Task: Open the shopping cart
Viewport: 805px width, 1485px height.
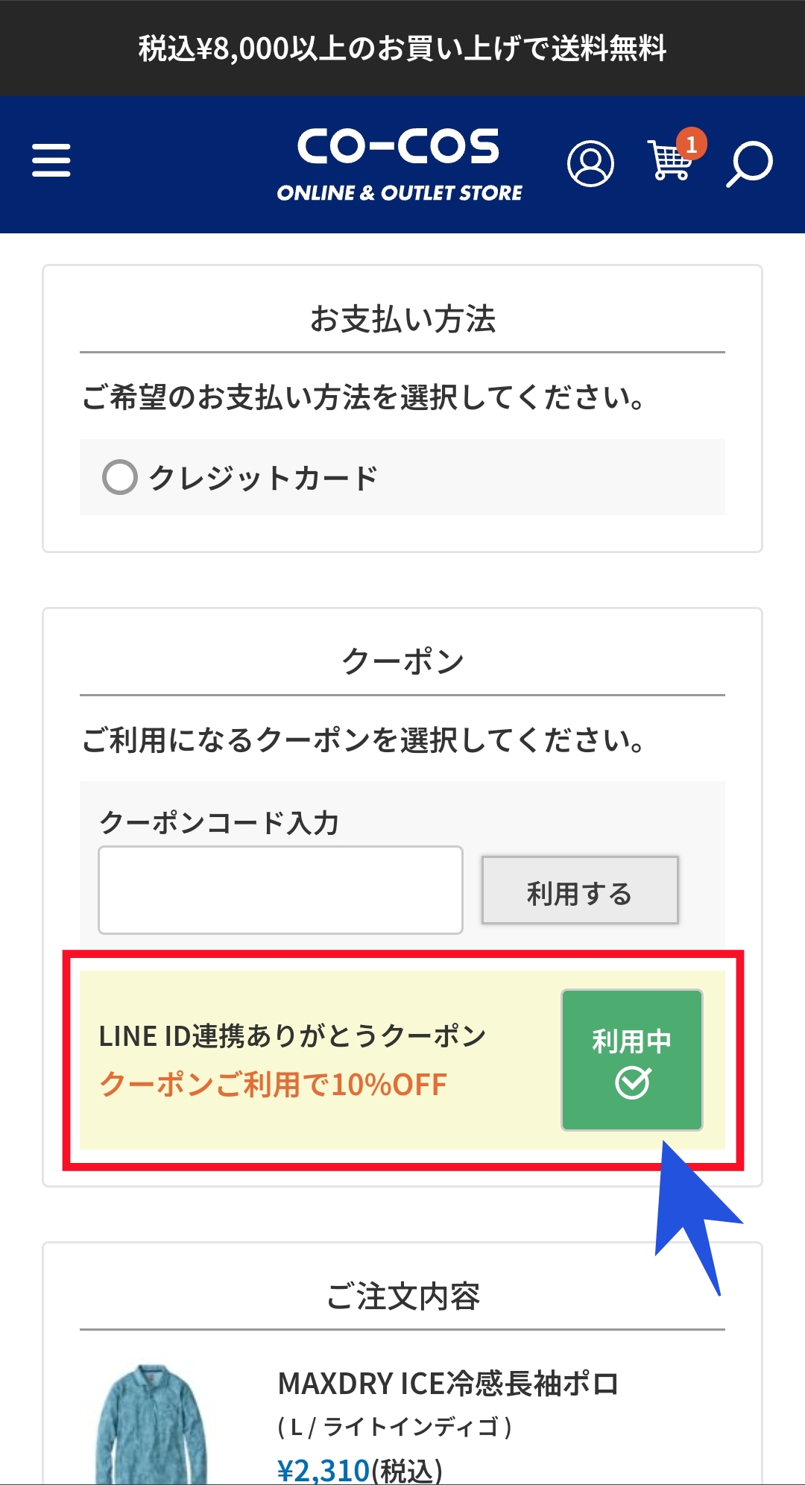Action: click(668, 163)
